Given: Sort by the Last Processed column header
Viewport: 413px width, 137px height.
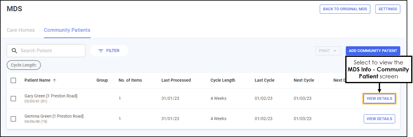Looking at the screenshot, I should (x=176, y=80).
